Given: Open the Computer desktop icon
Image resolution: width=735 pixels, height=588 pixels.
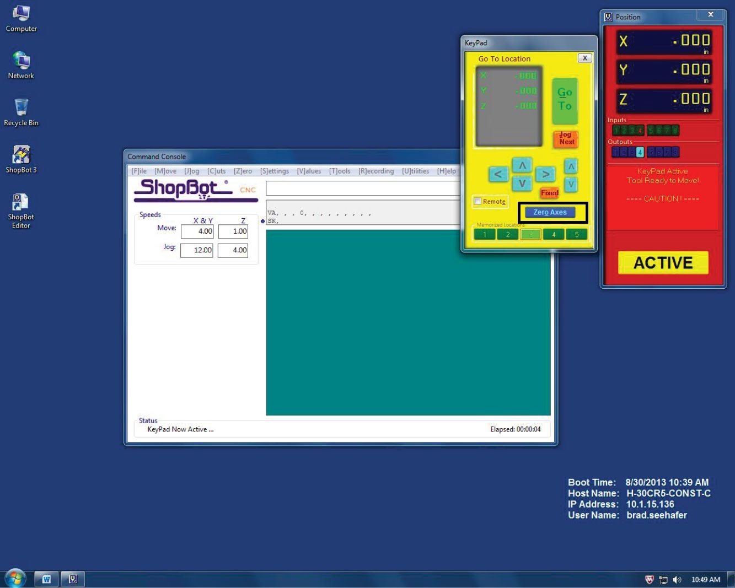Looking at the screenshot, I should [x=21, y=18].
